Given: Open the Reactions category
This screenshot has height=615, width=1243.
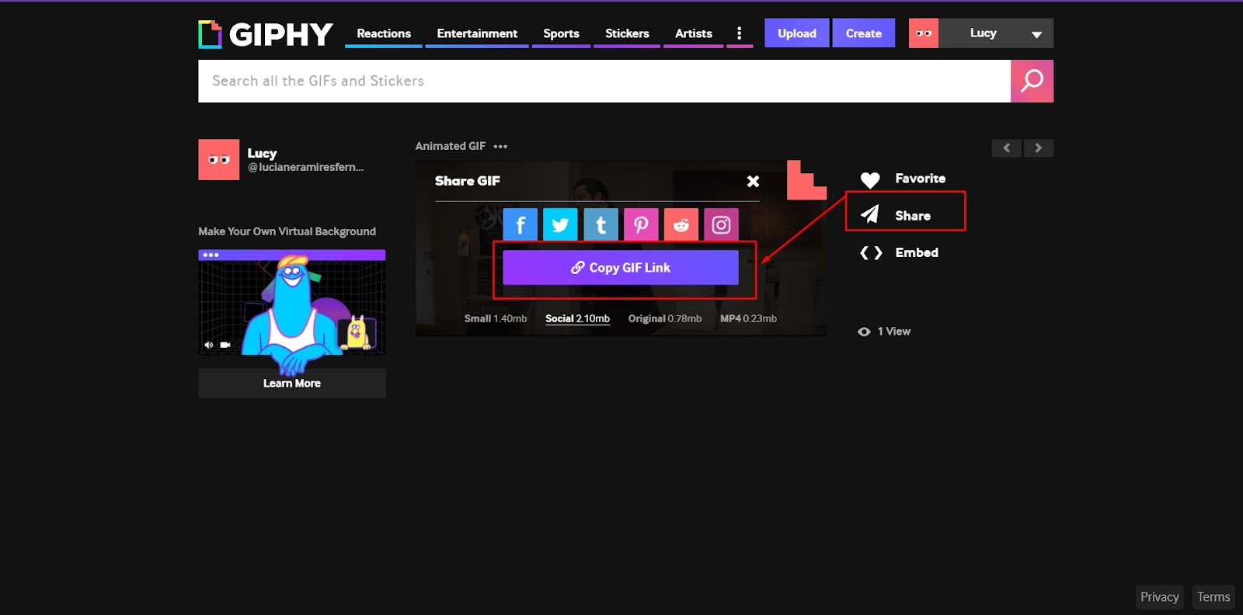Looking at the screenshot, I should pos(384,33).
